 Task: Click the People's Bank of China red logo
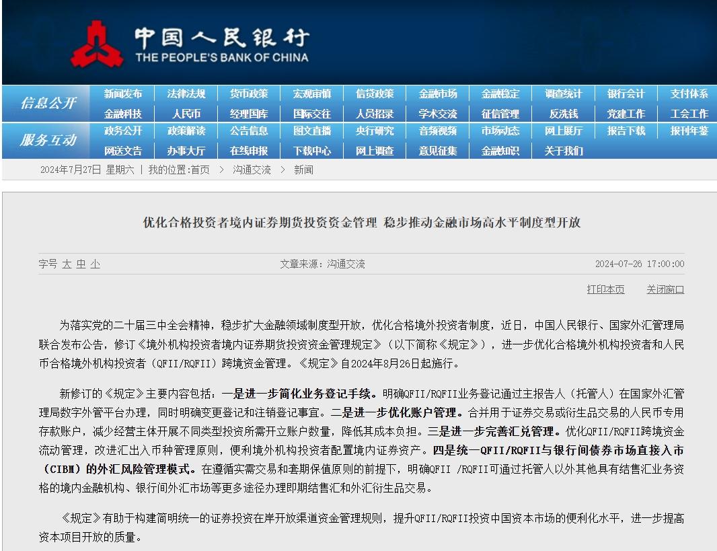pos(96,44)
